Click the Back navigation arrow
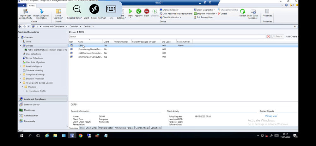 click(20, 27)
